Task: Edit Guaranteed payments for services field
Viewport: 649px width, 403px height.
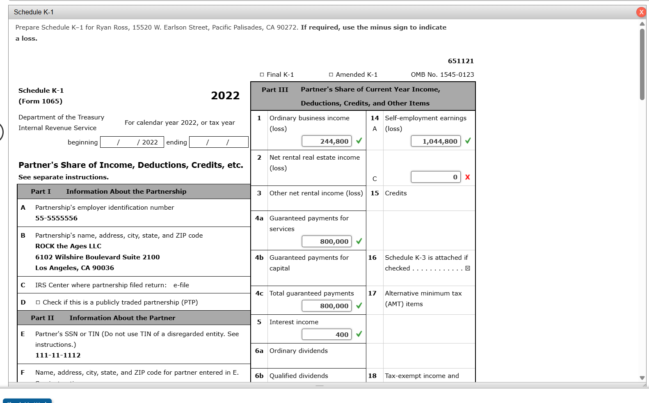Action: [x=327, y=241]
